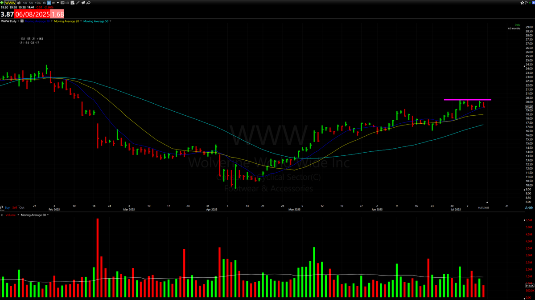This screenshot has height=300, width=535.
Task: Switch to the 1h timeframe
Action: (44, 3)
